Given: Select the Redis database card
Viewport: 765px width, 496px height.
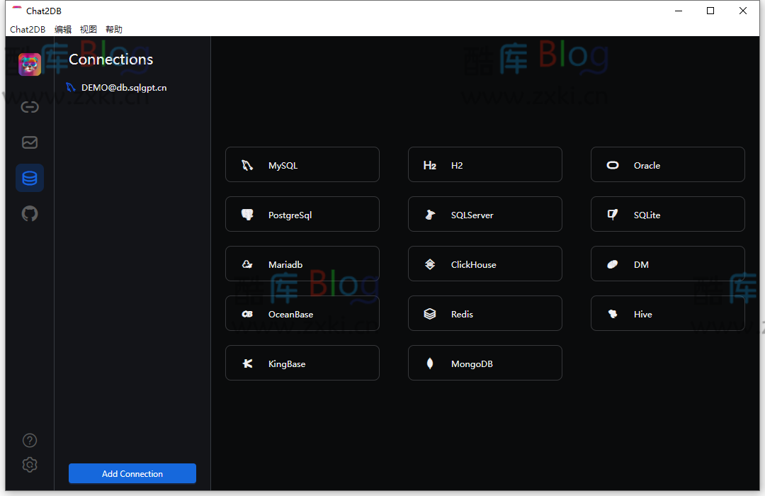Looking at the screenshot, I should [484, 313].
